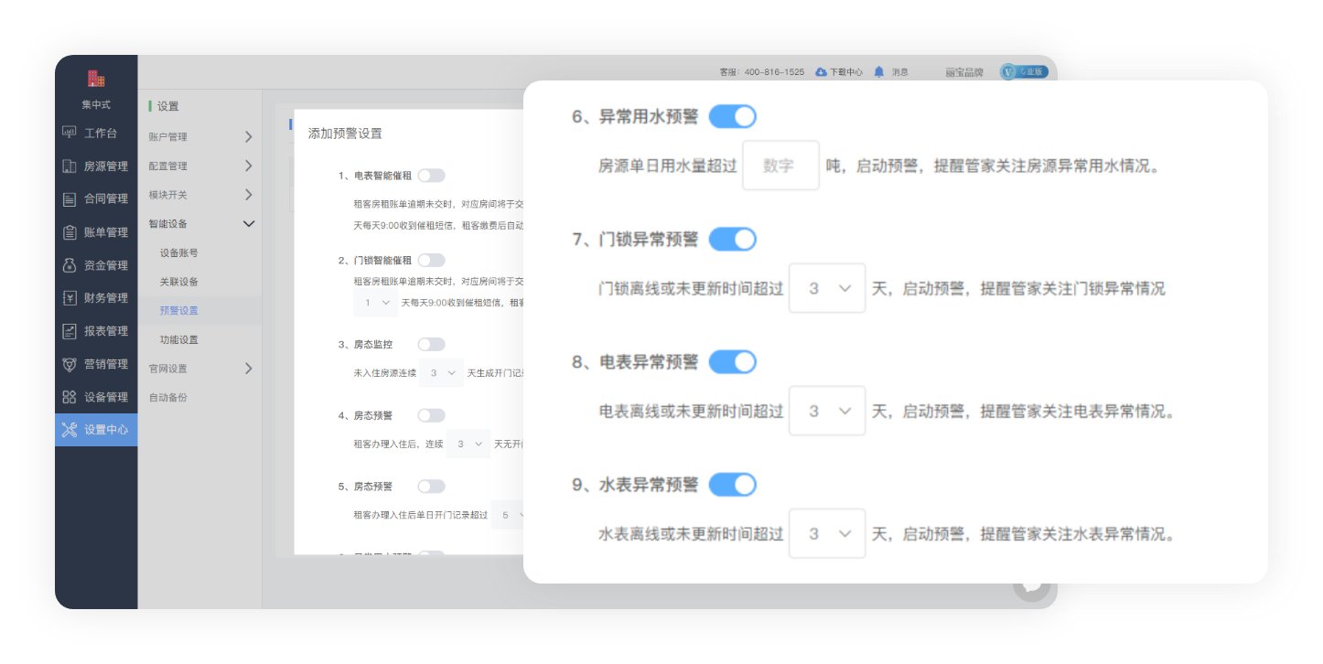Click the 自动备份 link

[x=168, y=398]
